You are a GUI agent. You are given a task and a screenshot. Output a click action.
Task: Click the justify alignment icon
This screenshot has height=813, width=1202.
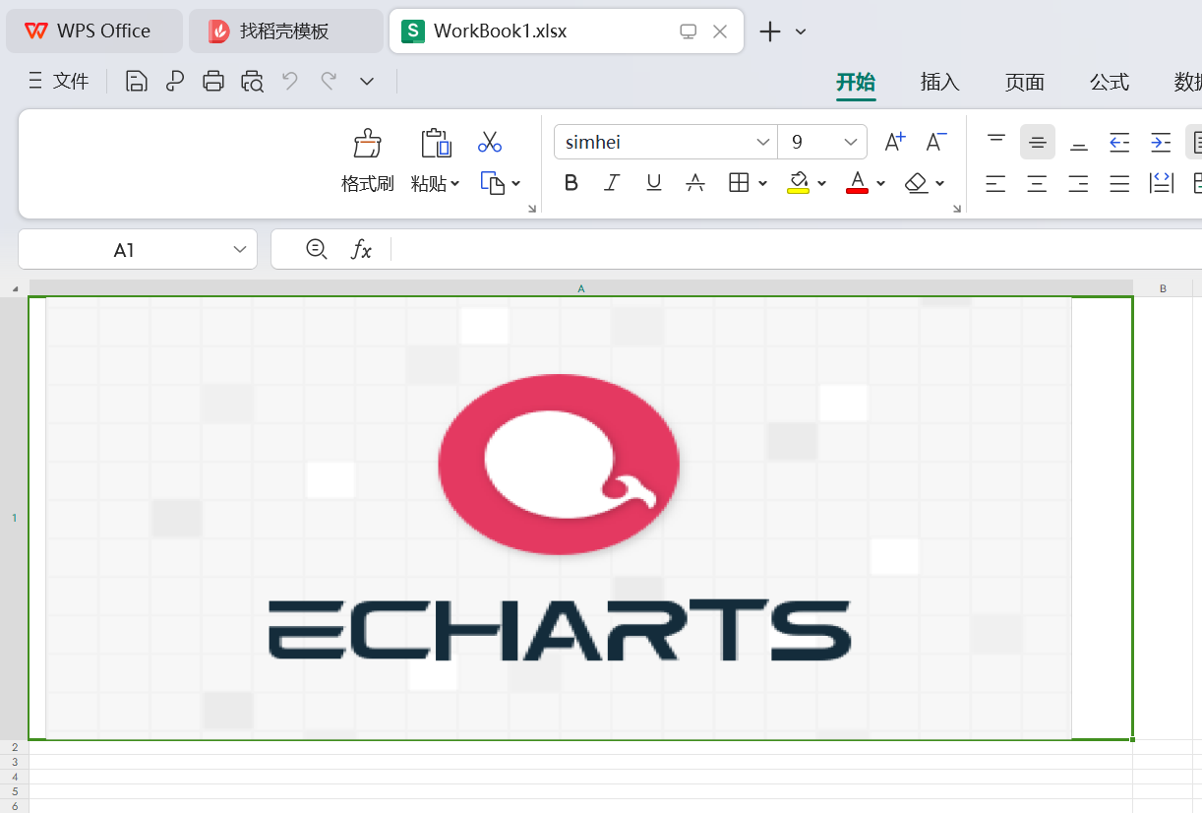(1119, 183)
